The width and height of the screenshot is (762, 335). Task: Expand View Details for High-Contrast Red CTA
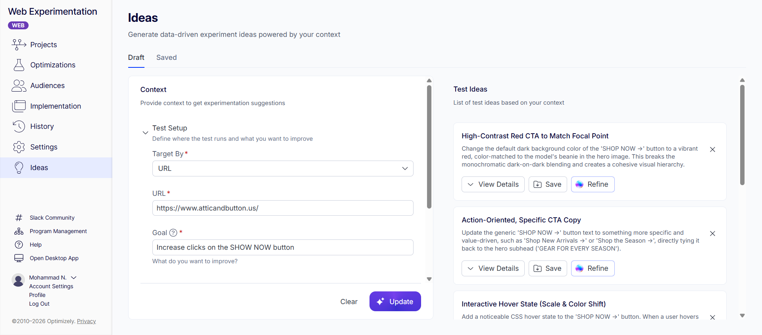(493, 184)
